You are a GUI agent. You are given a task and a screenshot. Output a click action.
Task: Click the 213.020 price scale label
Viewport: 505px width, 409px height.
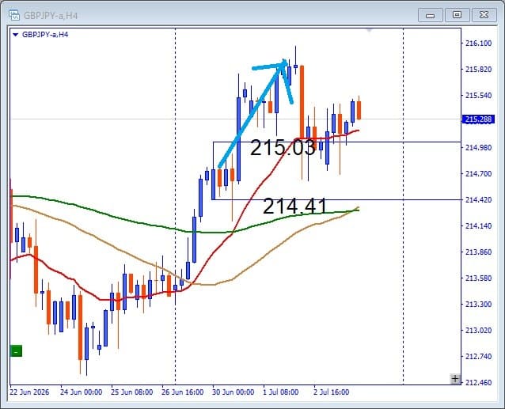coord(479,331)
